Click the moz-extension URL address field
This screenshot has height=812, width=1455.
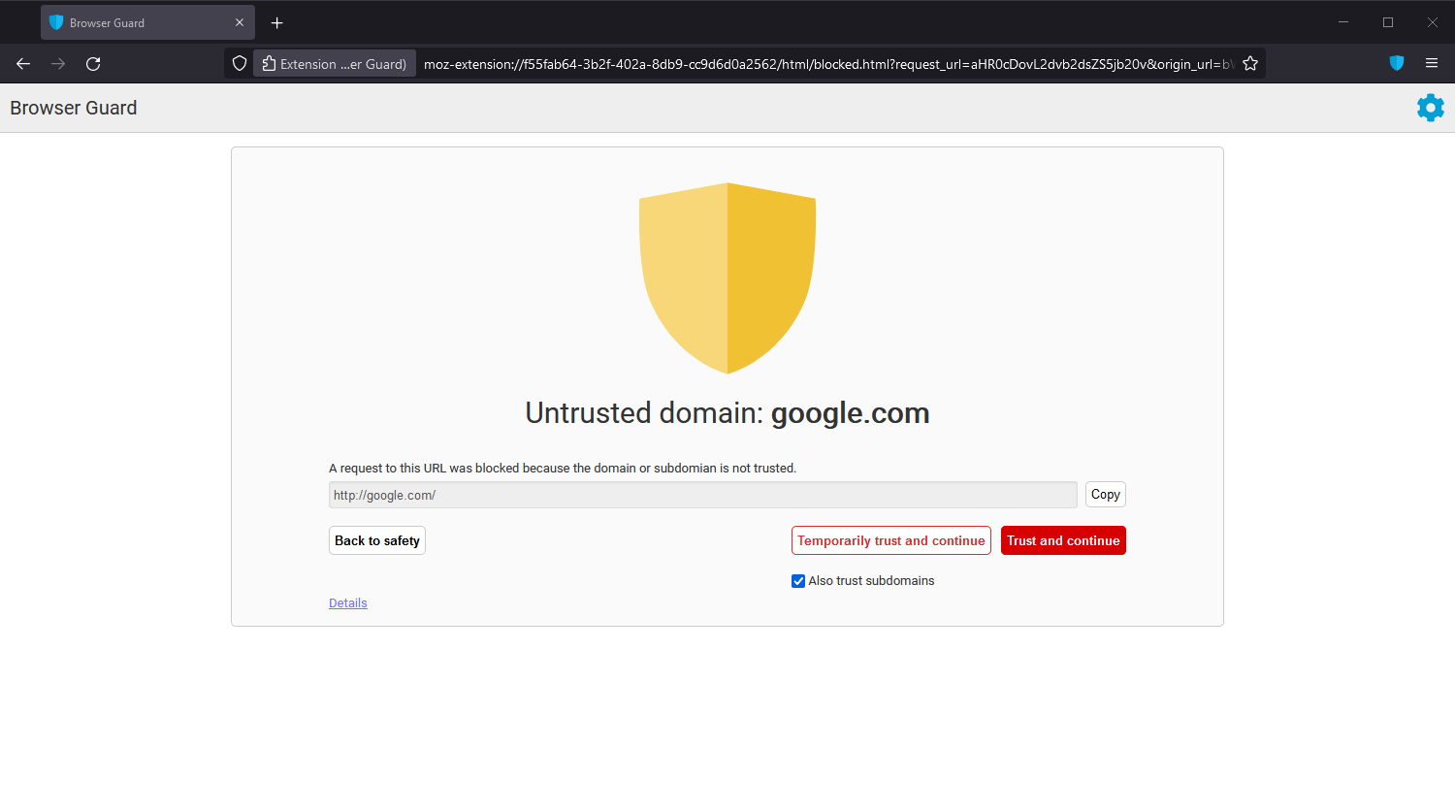coord(828,64)
